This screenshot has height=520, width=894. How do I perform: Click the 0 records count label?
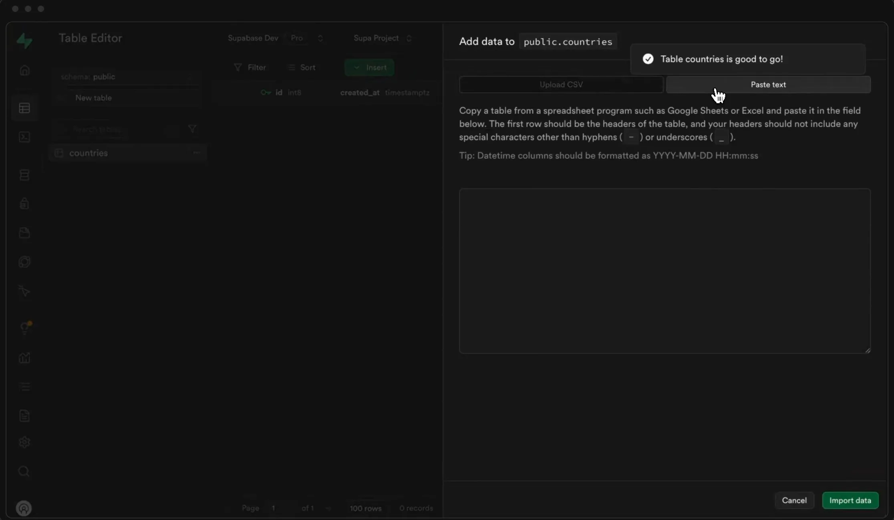coord(416,508)
